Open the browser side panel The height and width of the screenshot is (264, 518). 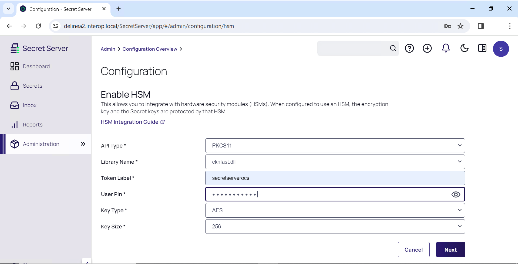(481, 26)
